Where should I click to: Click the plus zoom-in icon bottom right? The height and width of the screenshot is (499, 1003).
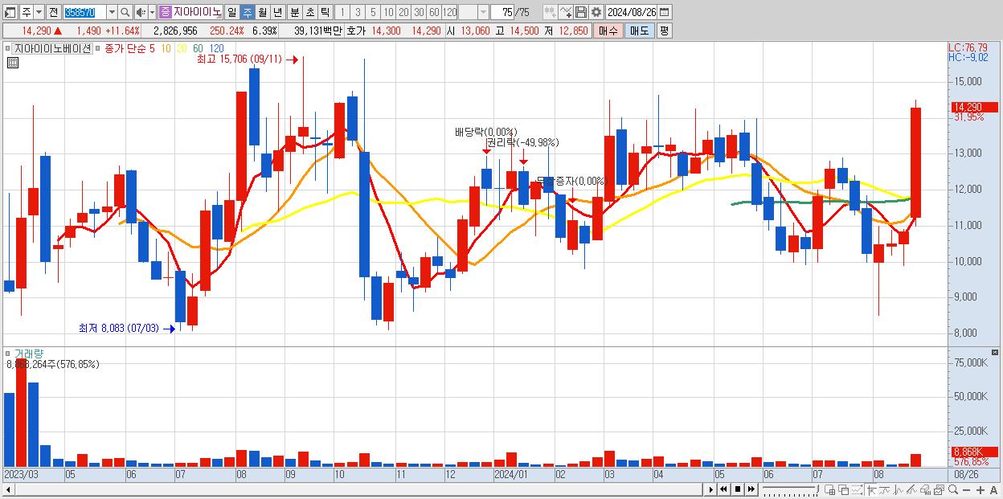coord(980,489)
